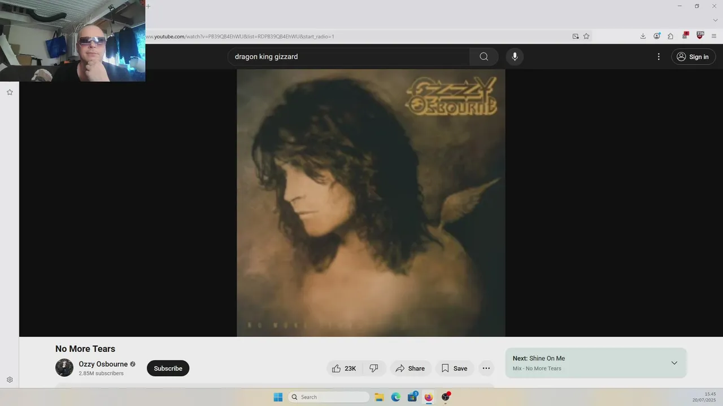
Task: Click the YouTube search magnifier button
Action: coord(484,56)
